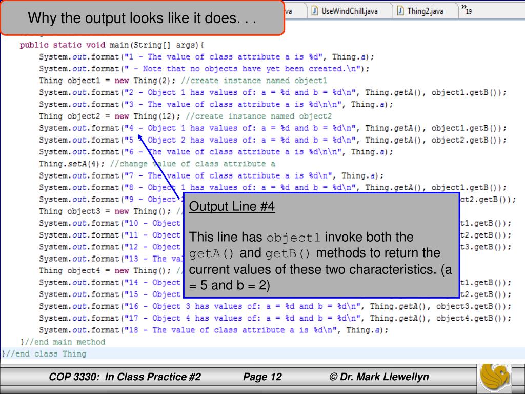Click the format line starting "4 - Object 1 has values

click(273, 128)
